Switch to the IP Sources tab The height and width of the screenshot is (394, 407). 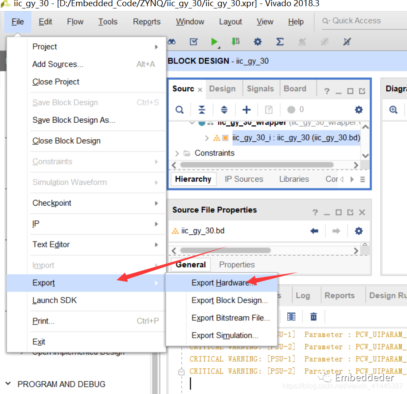(243, 179)
